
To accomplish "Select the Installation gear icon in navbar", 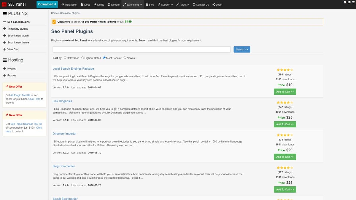I will pos(63,4).
